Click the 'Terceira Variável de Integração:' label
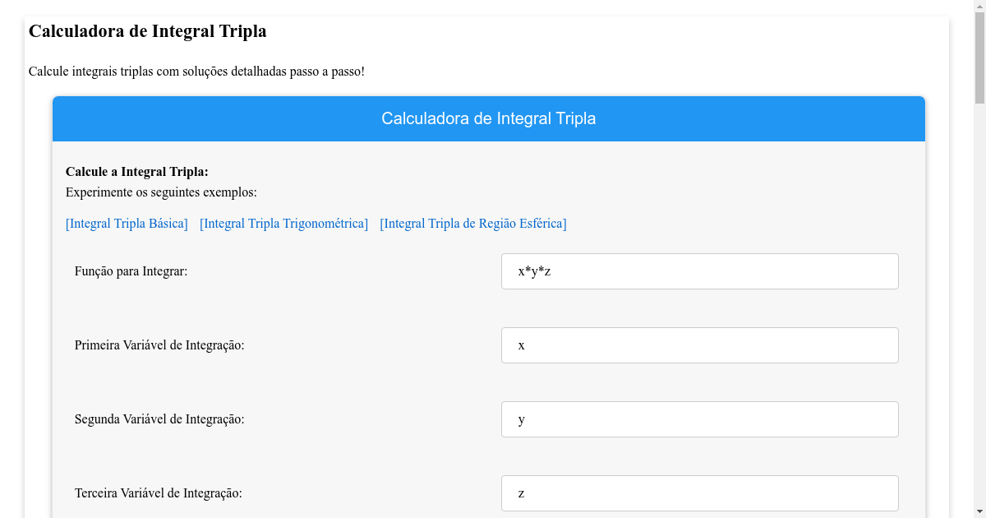 158,493
